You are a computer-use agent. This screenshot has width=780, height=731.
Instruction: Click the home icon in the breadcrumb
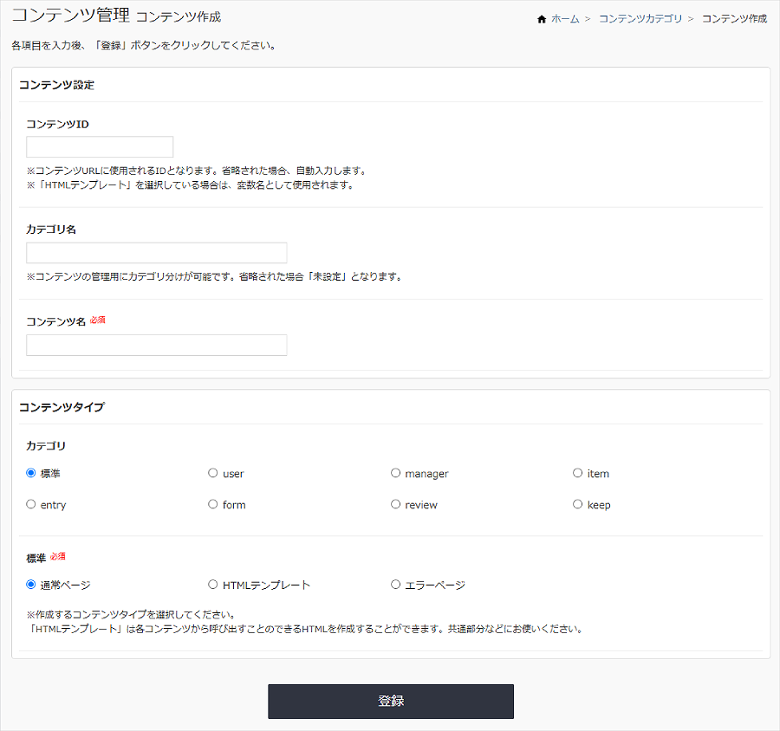542,17
